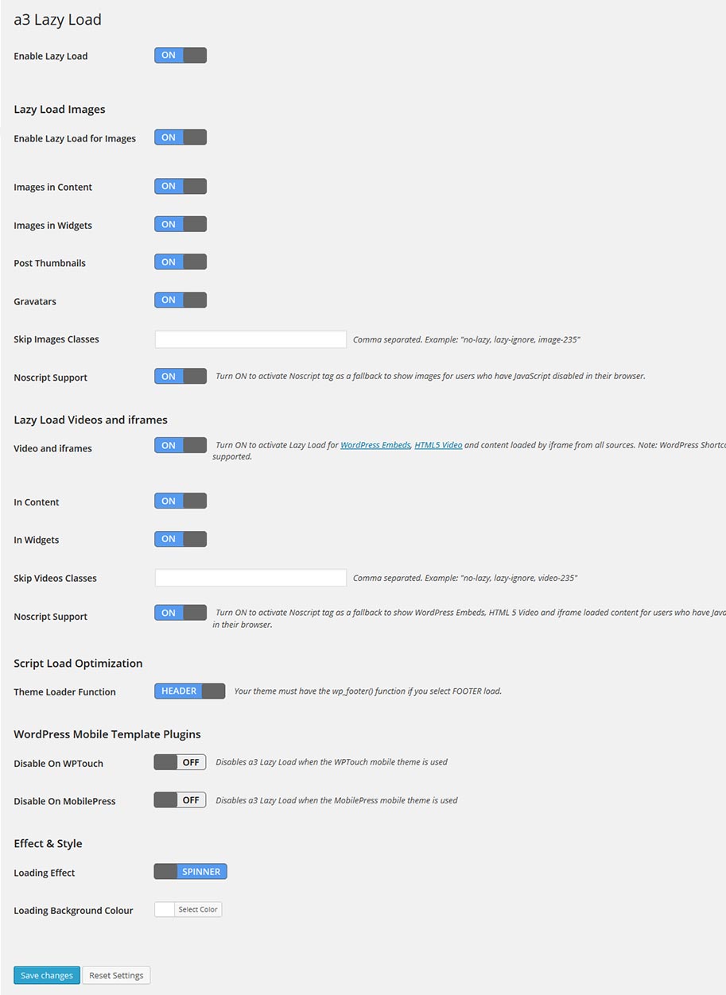Click the Skip Videos Classes text field
The width and height of the screenshot is (726, 995).
[x=250, y=578]
